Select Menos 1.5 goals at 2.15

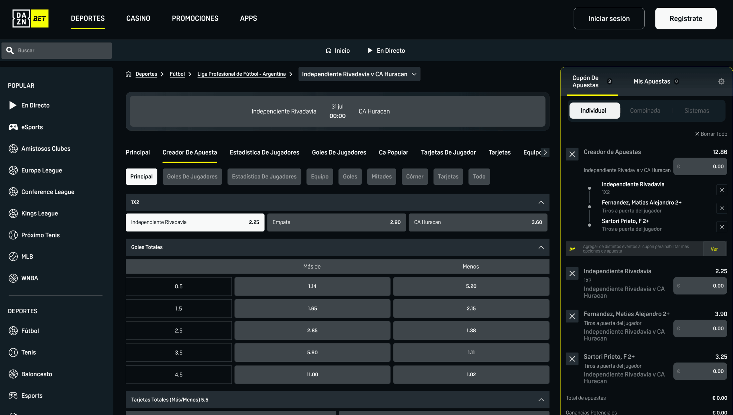pyautogui.click(x=471, y=308)
